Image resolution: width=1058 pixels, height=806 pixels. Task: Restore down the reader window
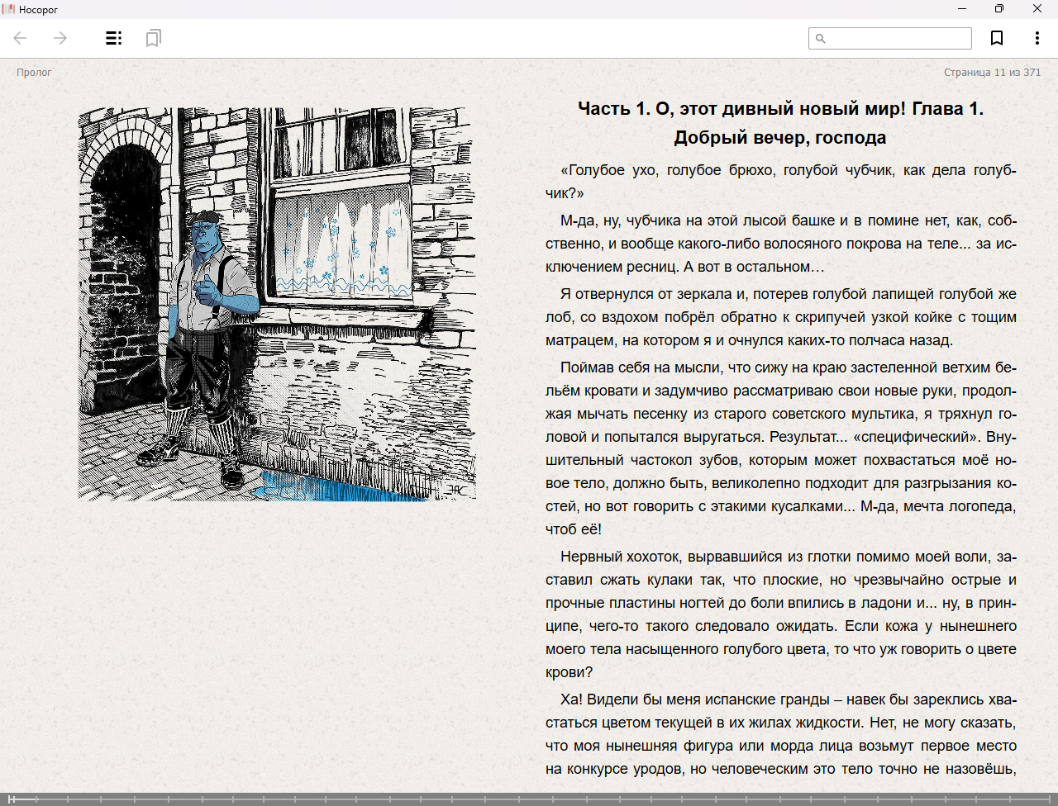tap(999, 9)
